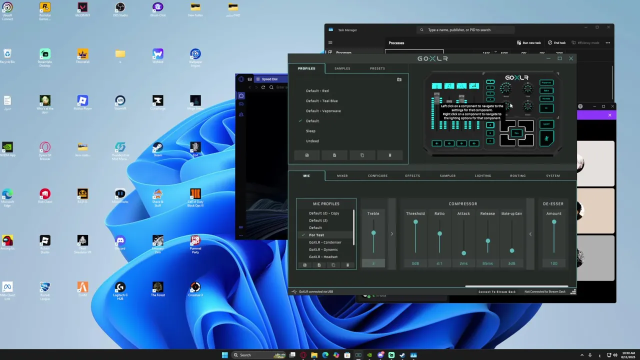Adjust the compressor Ratio slider

(x=439, y=233)
